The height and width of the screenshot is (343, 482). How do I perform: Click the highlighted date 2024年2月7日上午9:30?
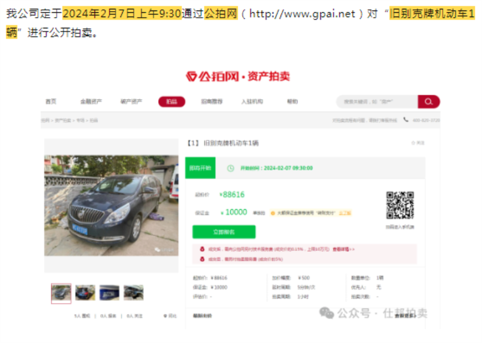[x=122, y=14]
